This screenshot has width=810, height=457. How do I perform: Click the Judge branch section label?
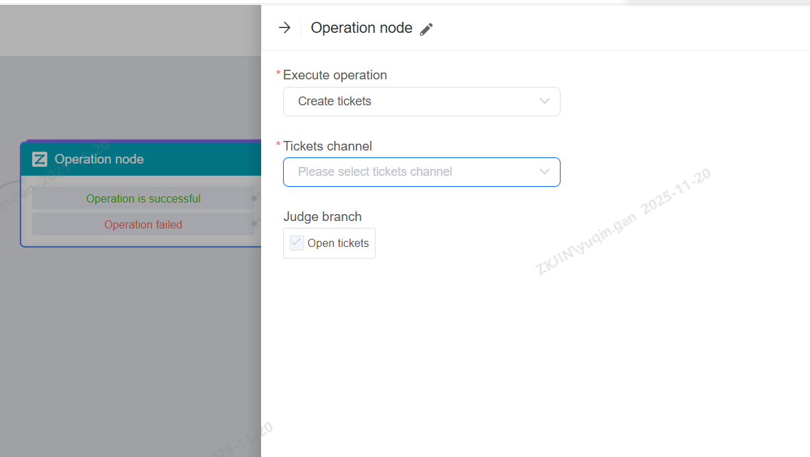click(x=322, y=217)
